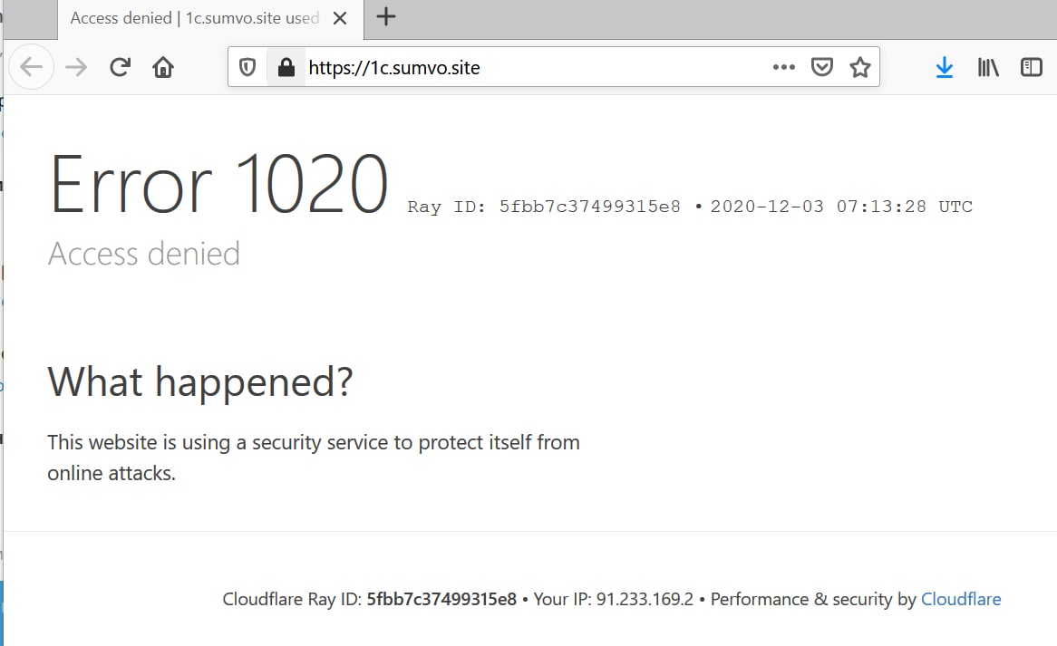Click the 'Error 1020' heading
The image size is (1057, 646).
[x=219, y=184]
